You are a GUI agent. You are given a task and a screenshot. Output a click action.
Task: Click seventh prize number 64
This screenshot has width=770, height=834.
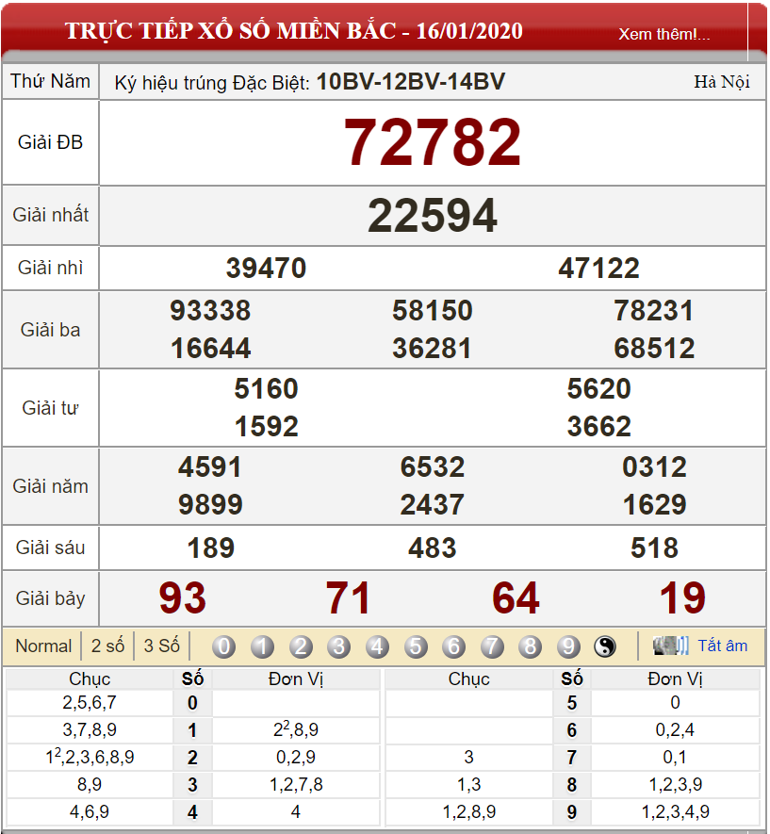pyautogui.click(x=516, y=597)
